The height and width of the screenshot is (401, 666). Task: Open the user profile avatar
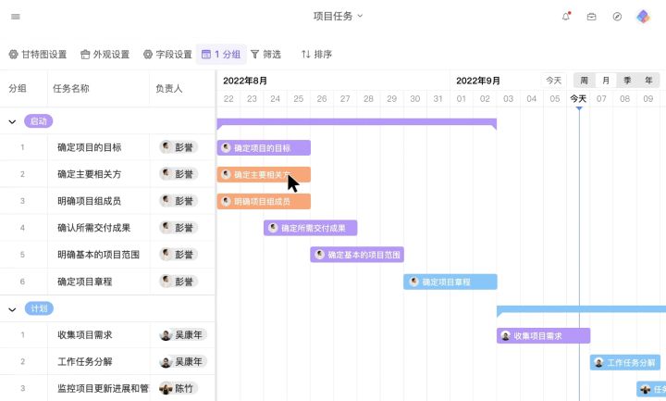tap(643, 17)
